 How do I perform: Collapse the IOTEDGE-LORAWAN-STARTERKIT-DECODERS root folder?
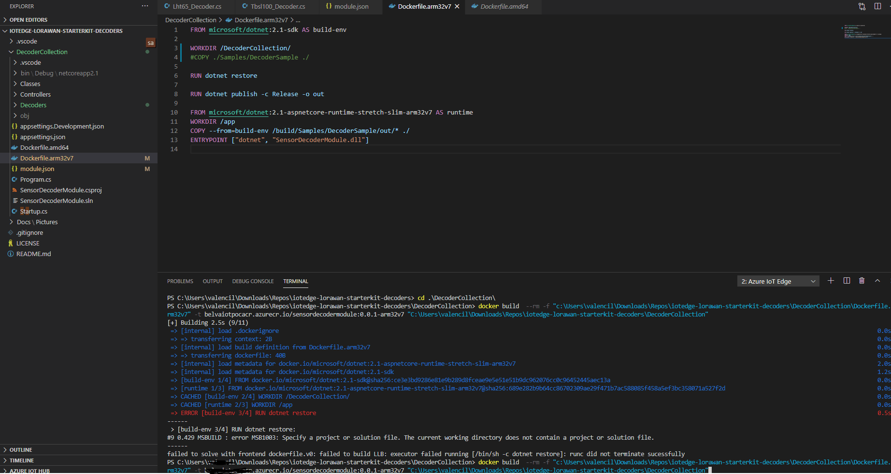coord(79,30)
